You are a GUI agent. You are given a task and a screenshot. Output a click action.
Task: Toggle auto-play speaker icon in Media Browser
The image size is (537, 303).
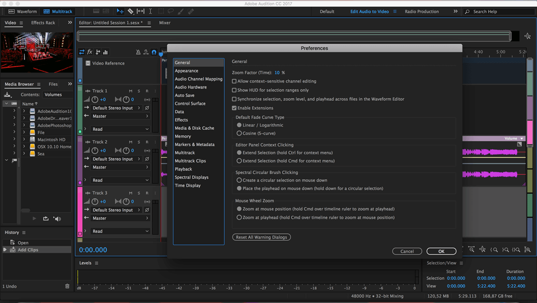(x=57, y=218)
